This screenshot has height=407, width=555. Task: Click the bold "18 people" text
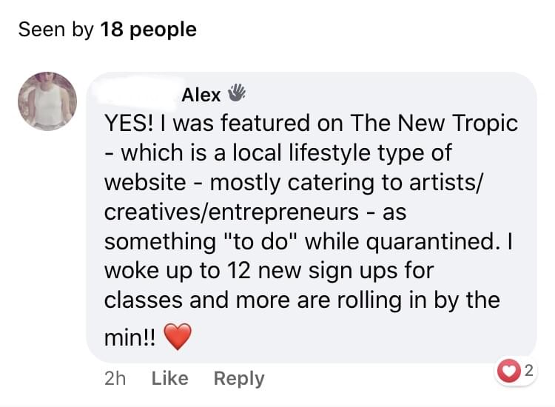(x=148, y=30)
